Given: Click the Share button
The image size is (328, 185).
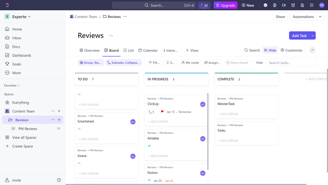Looking at the screenshot, I should (x=280, y=16).
